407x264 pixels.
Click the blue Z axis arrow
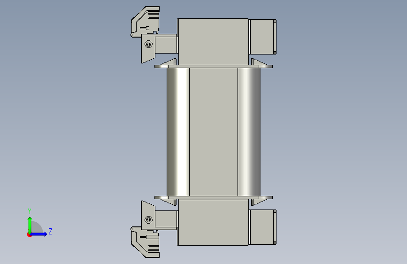pyautogui.click(x=38, y=234)
